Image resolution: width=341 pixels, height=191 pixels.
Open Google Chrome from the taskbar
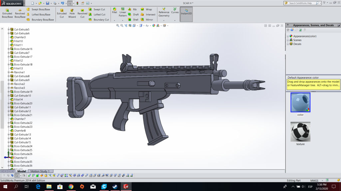[71, 186]
